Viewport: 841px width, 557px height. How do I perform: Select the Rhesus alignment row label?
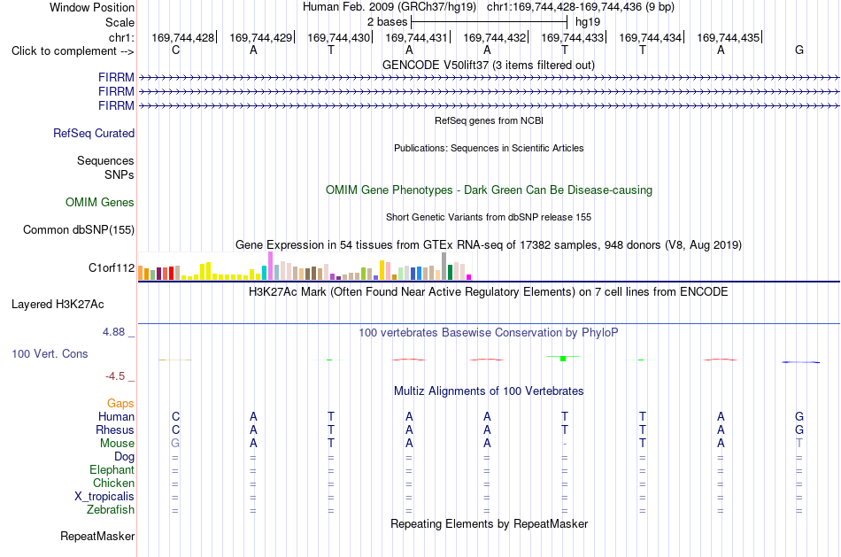click(115, 430)
